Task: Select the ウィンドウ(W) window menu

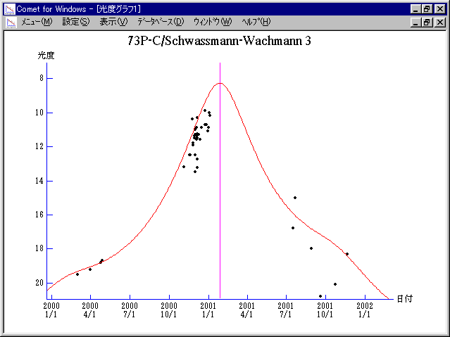Action: click(x=212, y=22)
